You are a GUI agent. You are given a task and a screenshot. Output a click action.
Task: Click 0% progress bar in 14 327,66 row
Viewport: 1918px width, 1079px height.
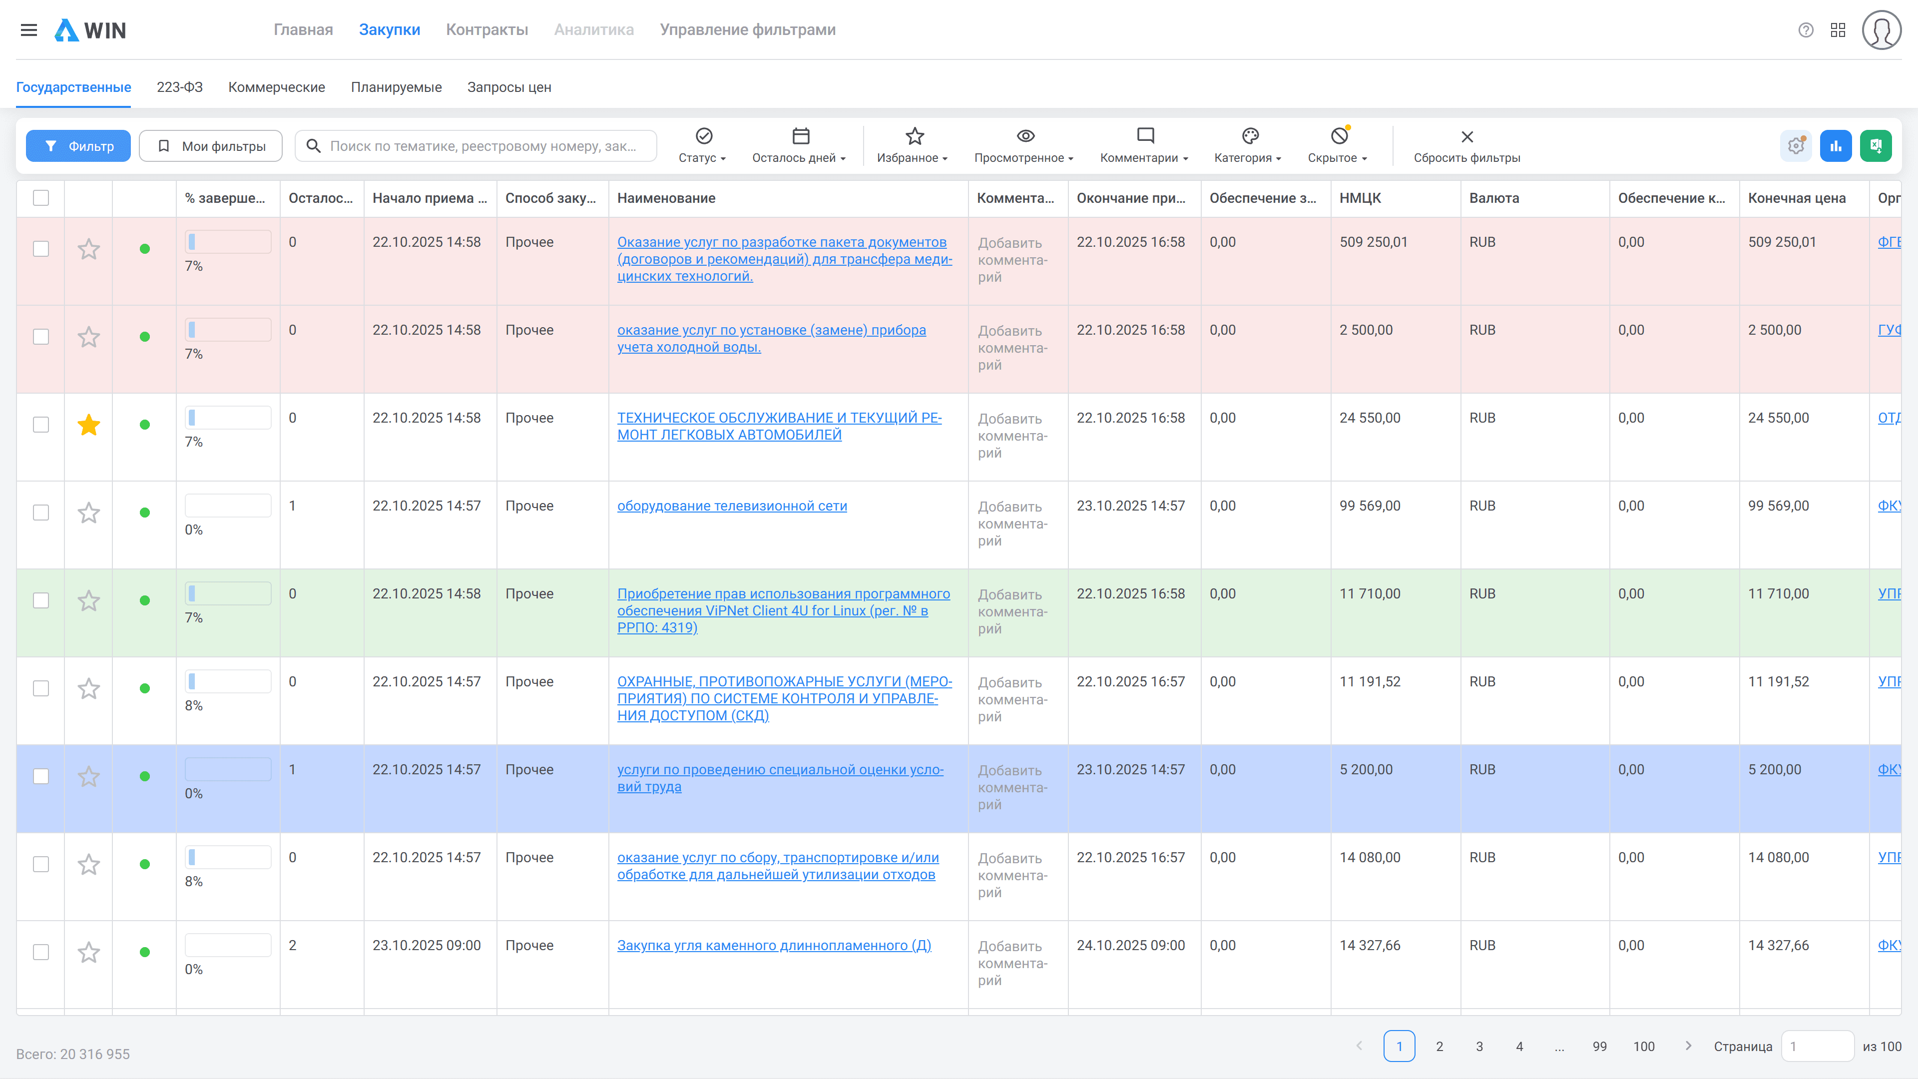pyautogui.click(x=228, y=945)
